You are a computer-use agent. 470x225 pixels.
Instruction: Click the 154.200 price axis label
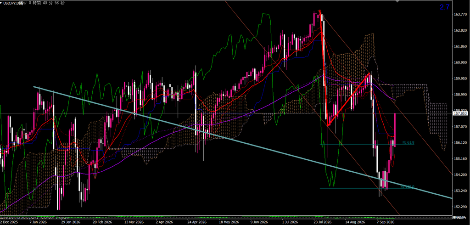click(461, 174)
